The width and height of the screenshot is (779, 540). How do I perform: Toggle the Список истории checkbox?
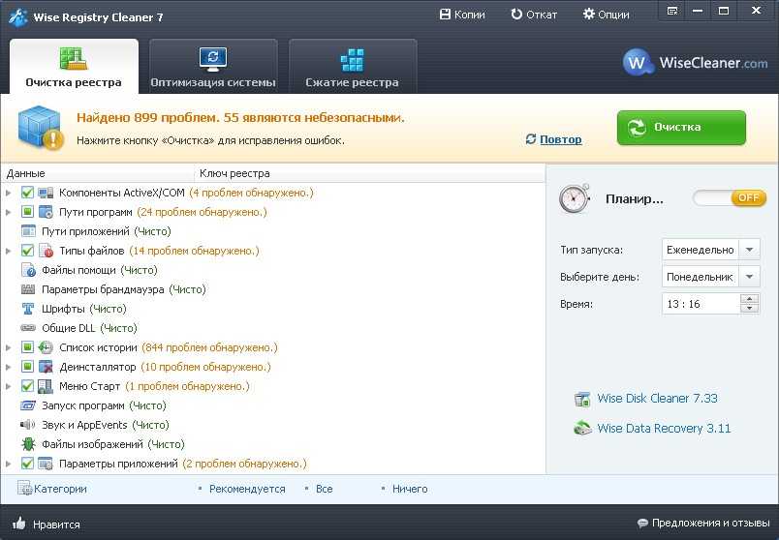pyautogui.click(x=27, y=347)
